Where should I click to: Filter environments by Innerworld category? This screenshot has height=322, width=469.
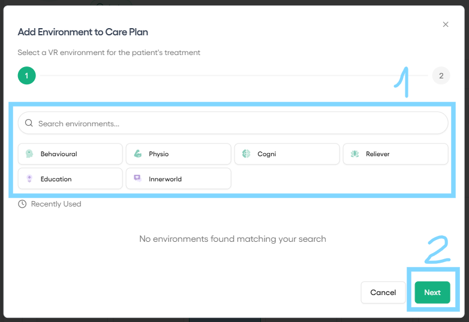pyautogui.click(x=179, y=178)
